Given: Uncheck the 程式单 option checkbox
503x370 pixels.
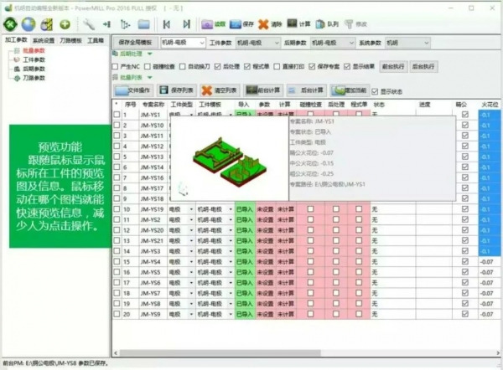Looking at the screenshot, I should click(x=247, y=67).
